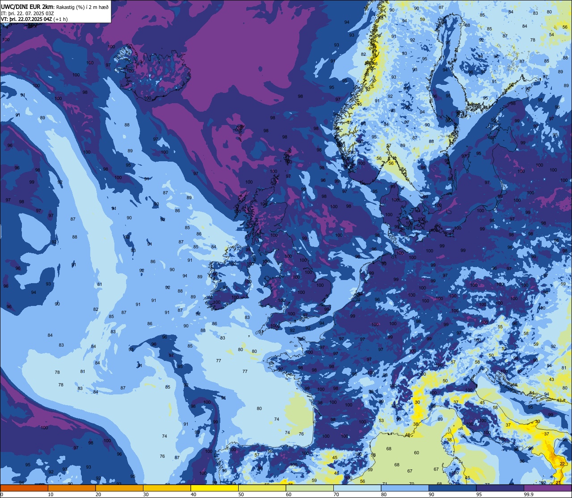Viewport: 572px width, 498px height.
Task: Click the purple legend band above 99.9
Action: pyautogui.click(x=547, y=488)
